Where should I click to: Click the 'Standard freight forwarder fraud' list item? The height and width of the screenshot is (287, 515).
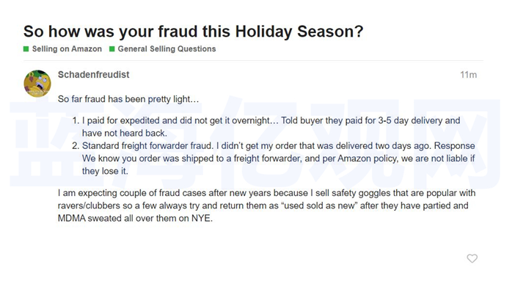[279, 159]
